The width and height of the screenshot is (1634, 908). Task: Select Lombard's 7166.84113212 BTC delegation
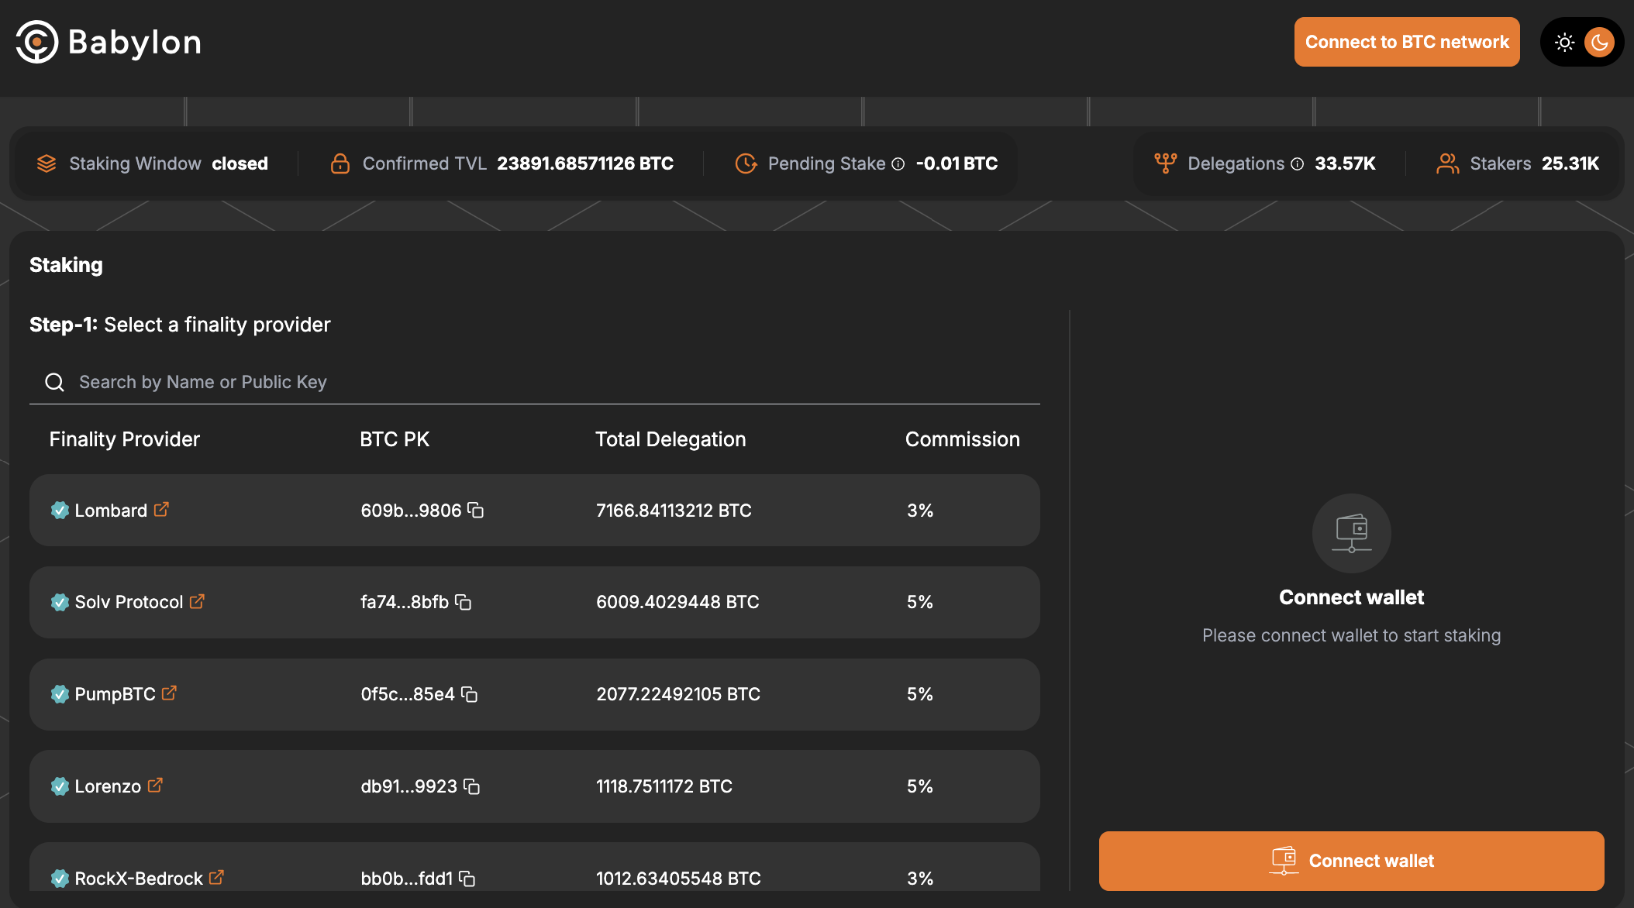(x=674, y=511)
